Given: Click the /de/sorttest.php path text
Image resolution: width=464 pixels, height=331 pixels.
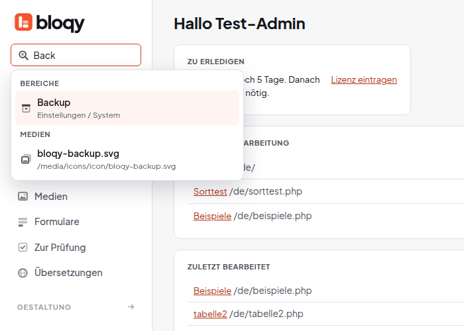Looking at the screenshot, I should (266, 191).
